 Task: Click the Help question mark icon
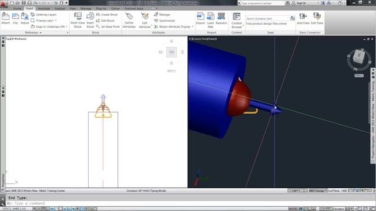point(340,3)
